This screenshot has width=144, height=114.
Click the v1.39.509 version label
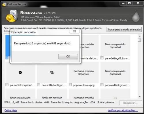[x=50, y=13]
